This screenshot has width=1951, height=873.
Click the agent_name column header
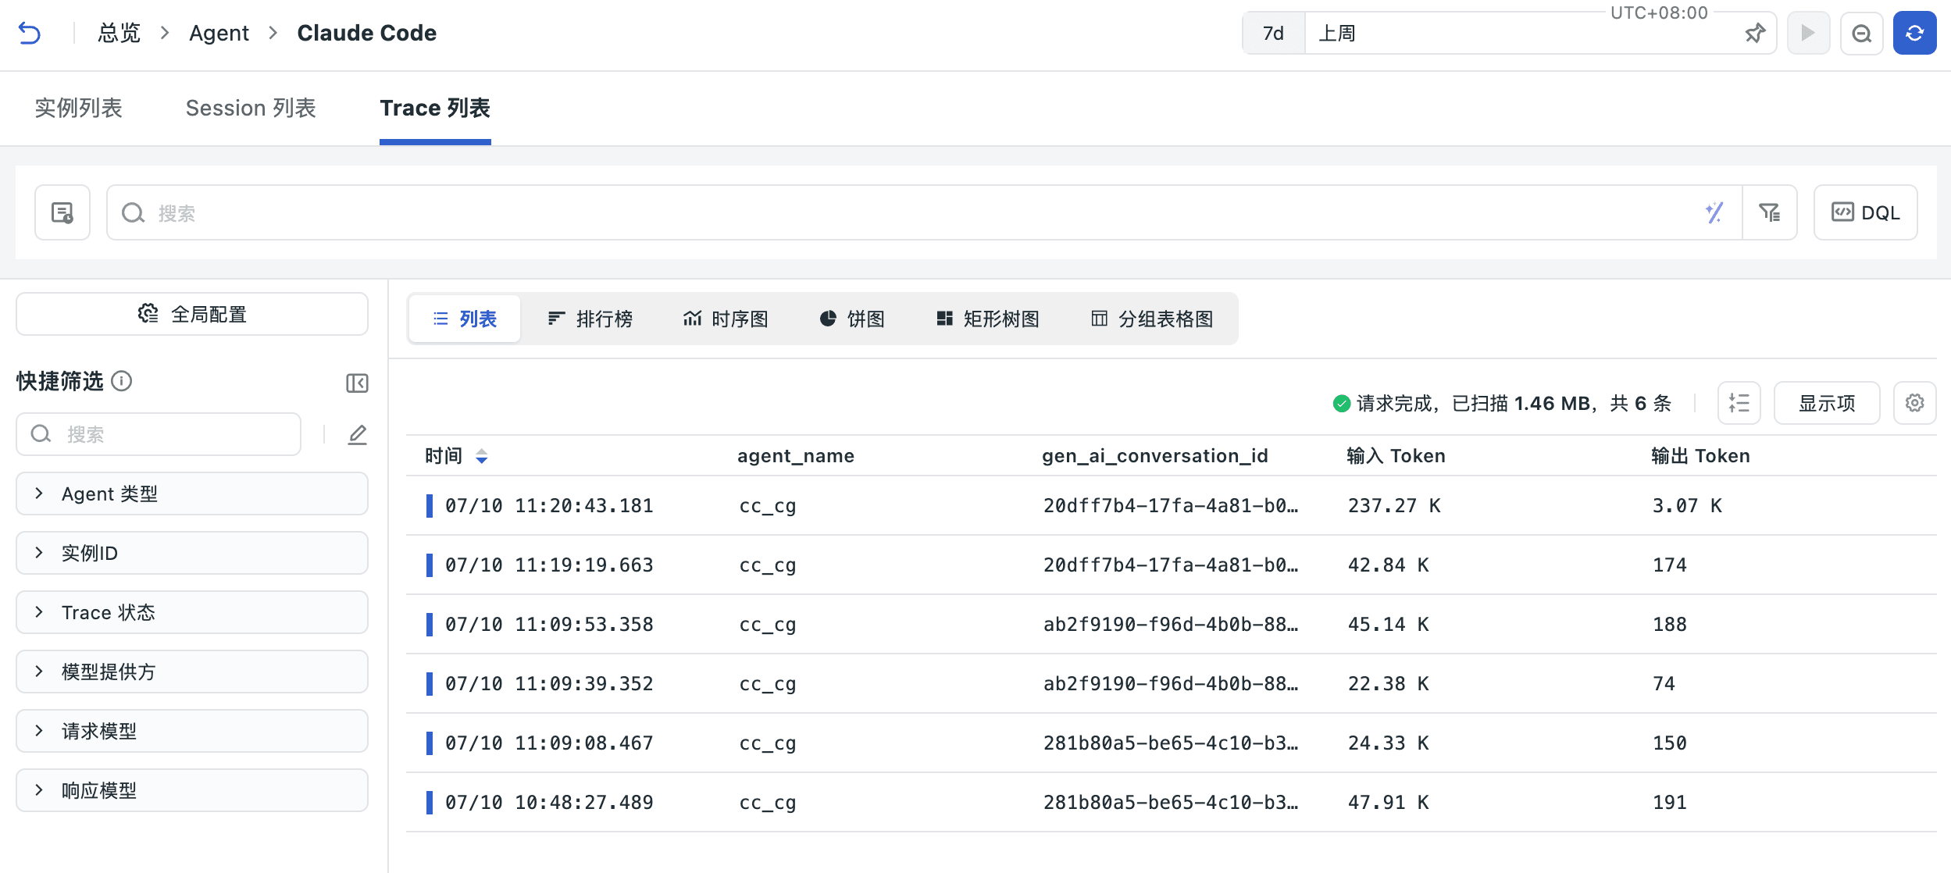[x=796, y=456]
